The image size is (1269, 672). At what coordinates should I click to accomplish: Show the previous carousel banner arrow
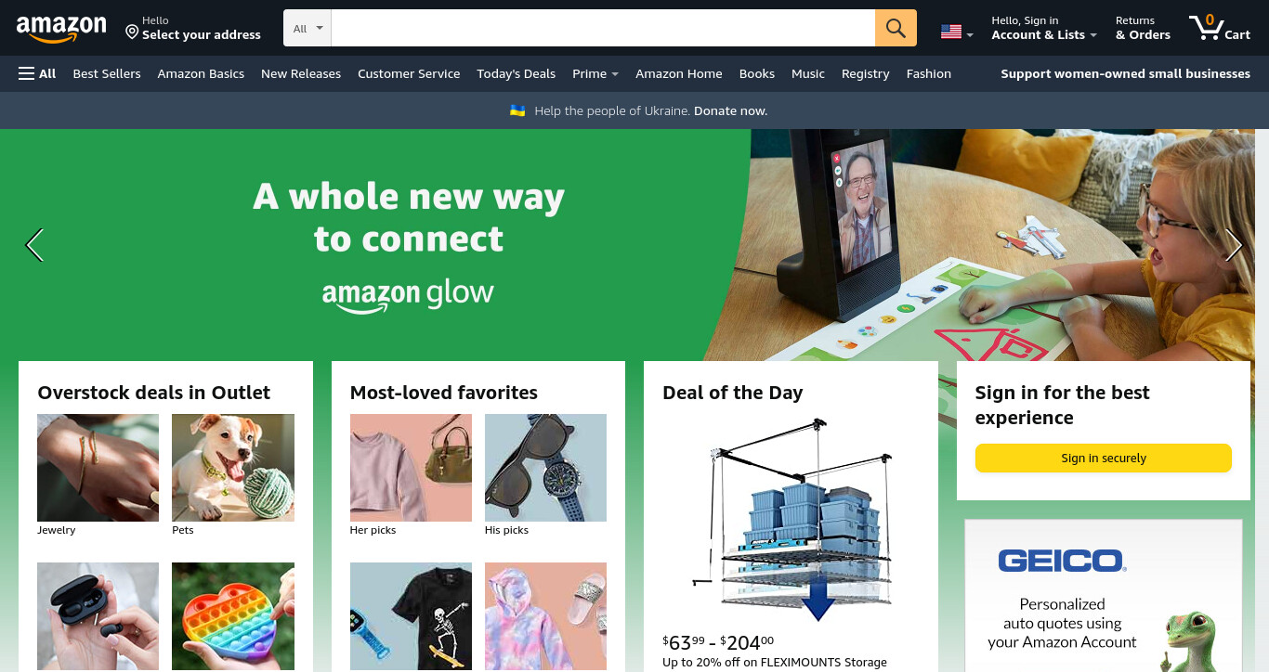(x=34, y=245)
